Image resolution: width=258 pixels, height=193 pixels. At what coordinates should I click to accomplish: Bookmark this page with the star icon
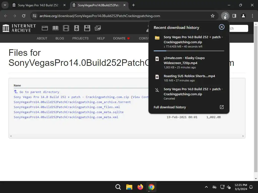pyautogui.click(x=213, y=16)
